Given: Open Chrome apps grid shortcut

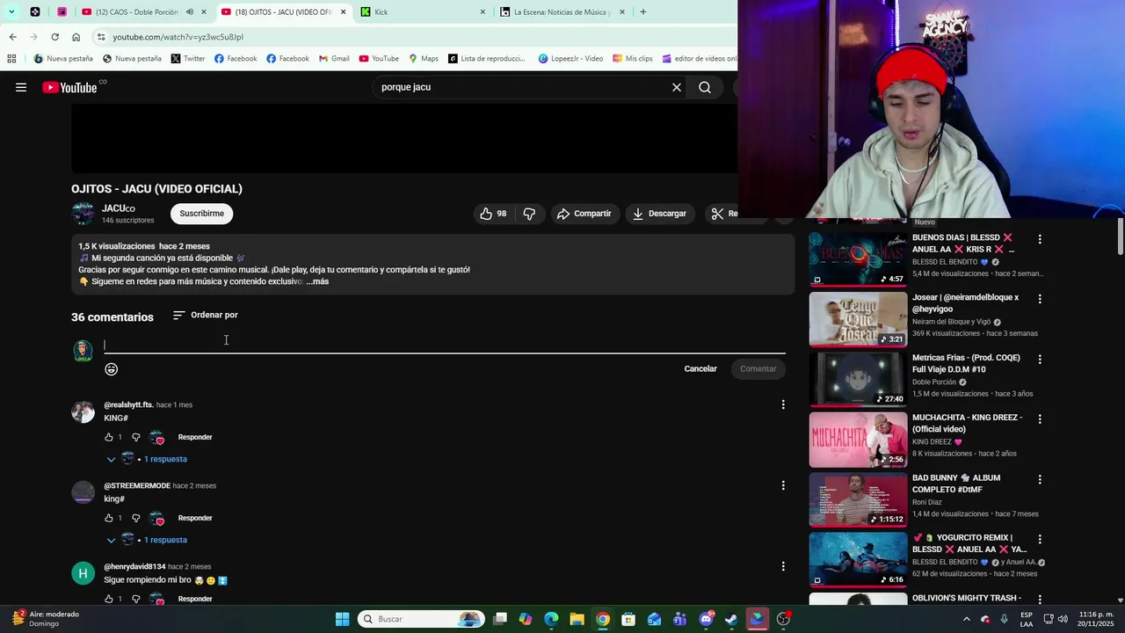Looking at the screenshot, I should coord(11,59).
